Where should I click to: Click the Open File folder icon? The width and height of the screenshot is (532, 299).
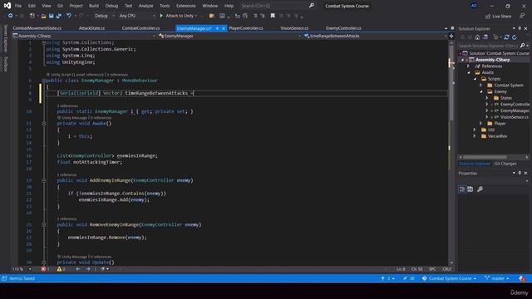coord(43,16)
